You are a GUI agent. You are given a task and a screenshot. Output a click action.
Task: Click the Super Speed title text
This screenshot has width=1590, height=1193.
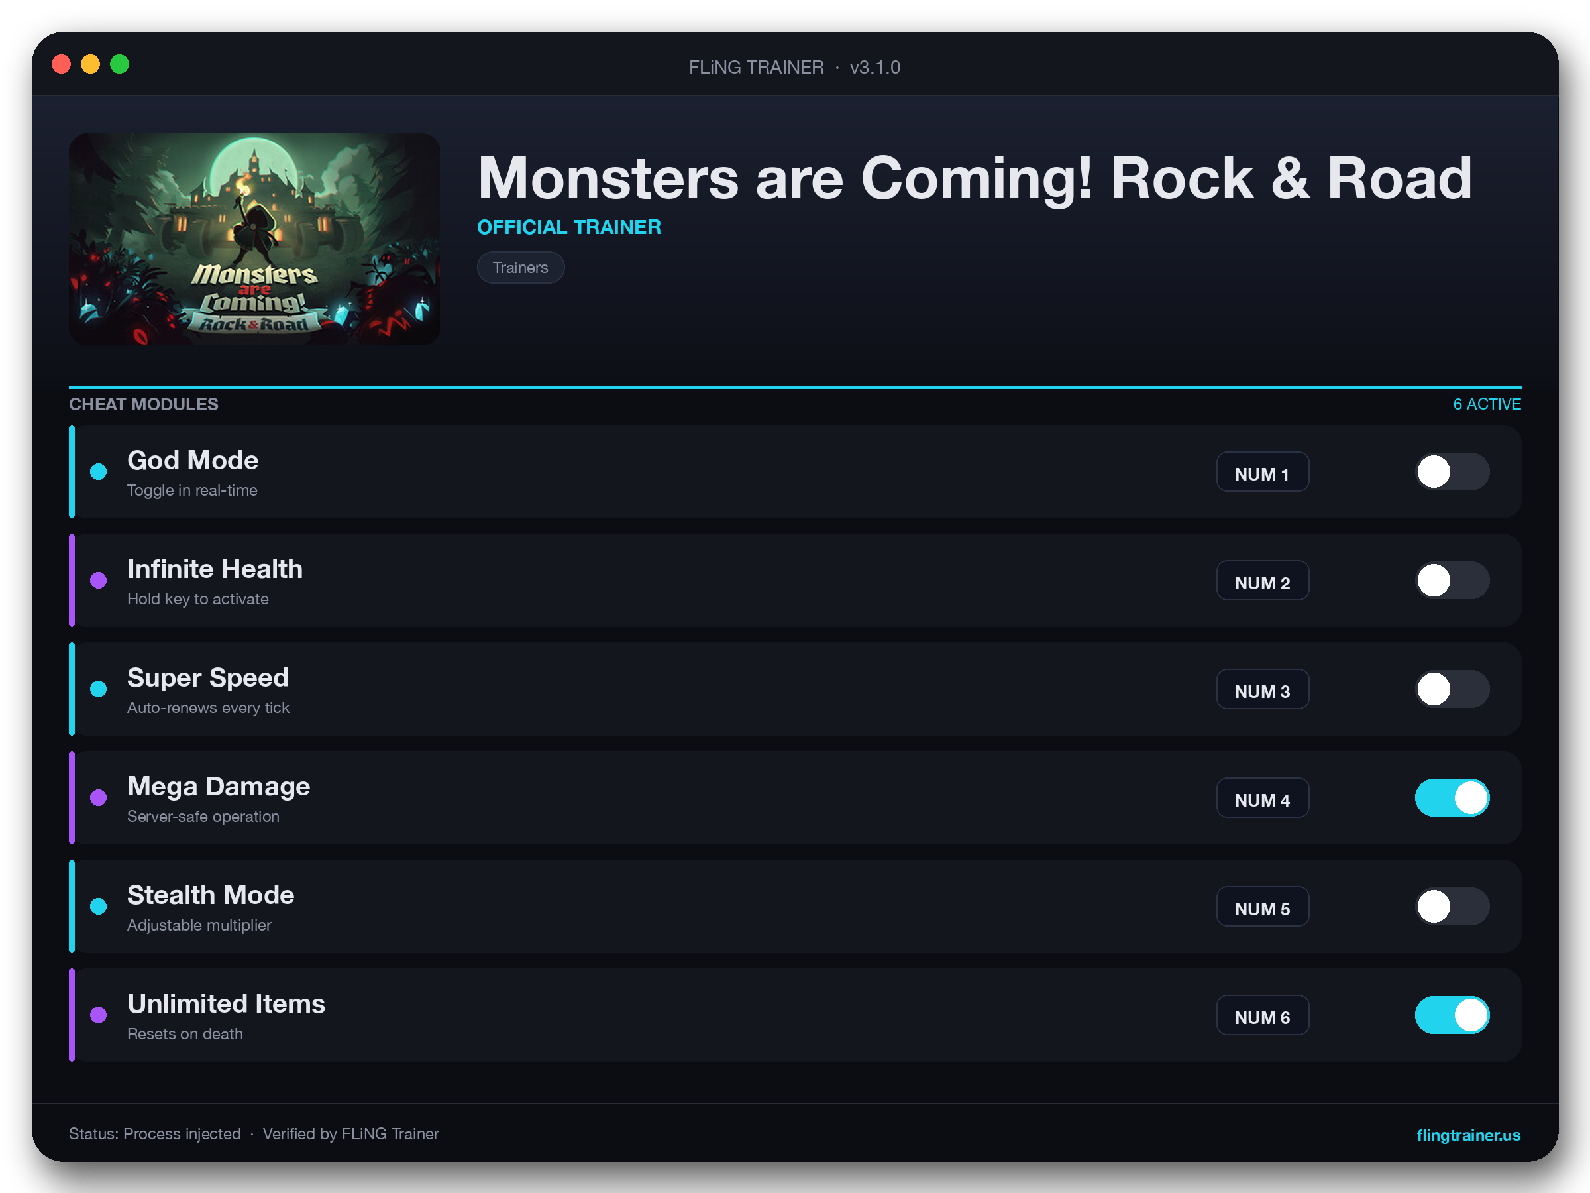coord(208,678)
